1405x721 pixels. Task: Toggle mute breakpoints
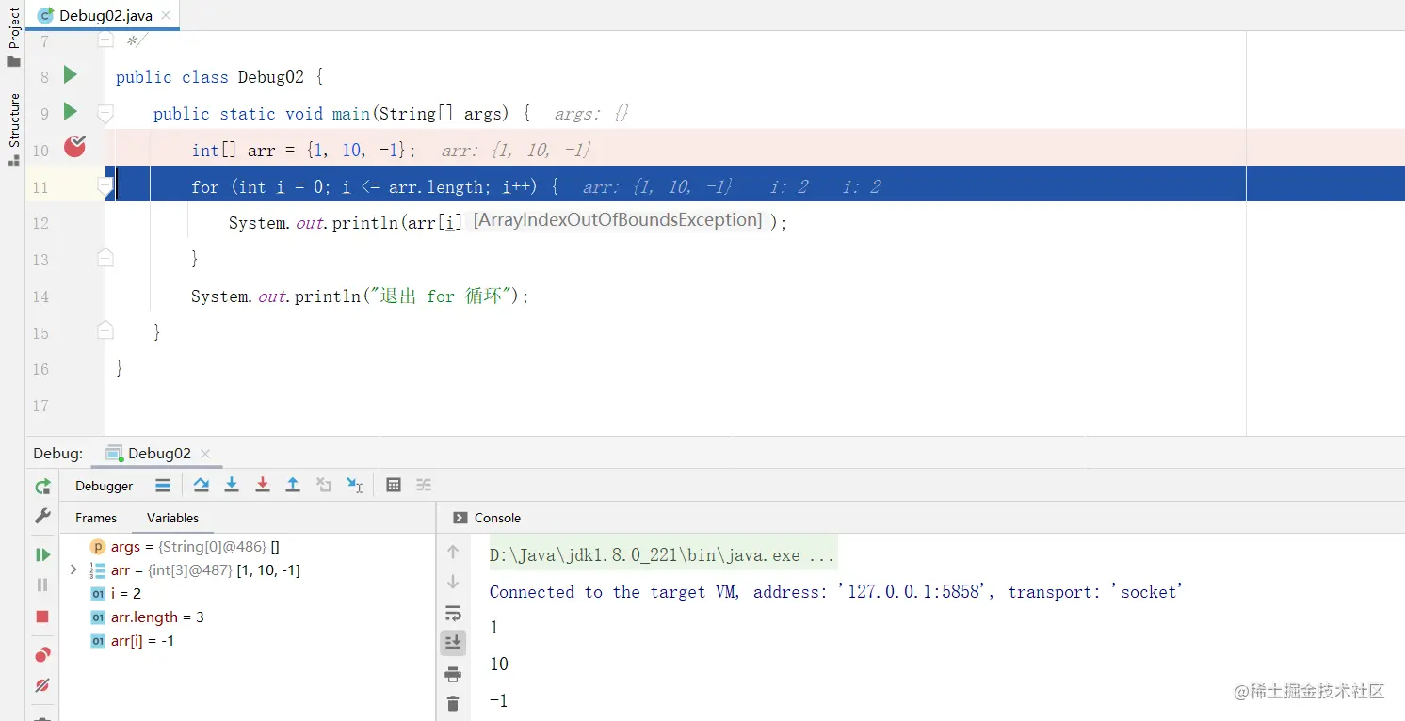(42, 685)
